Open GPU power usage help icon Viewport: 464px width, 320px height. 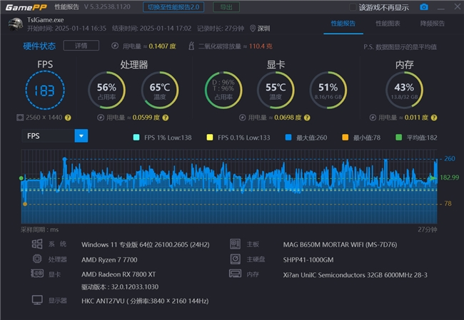pyautogui.click(x=307, y=118)
